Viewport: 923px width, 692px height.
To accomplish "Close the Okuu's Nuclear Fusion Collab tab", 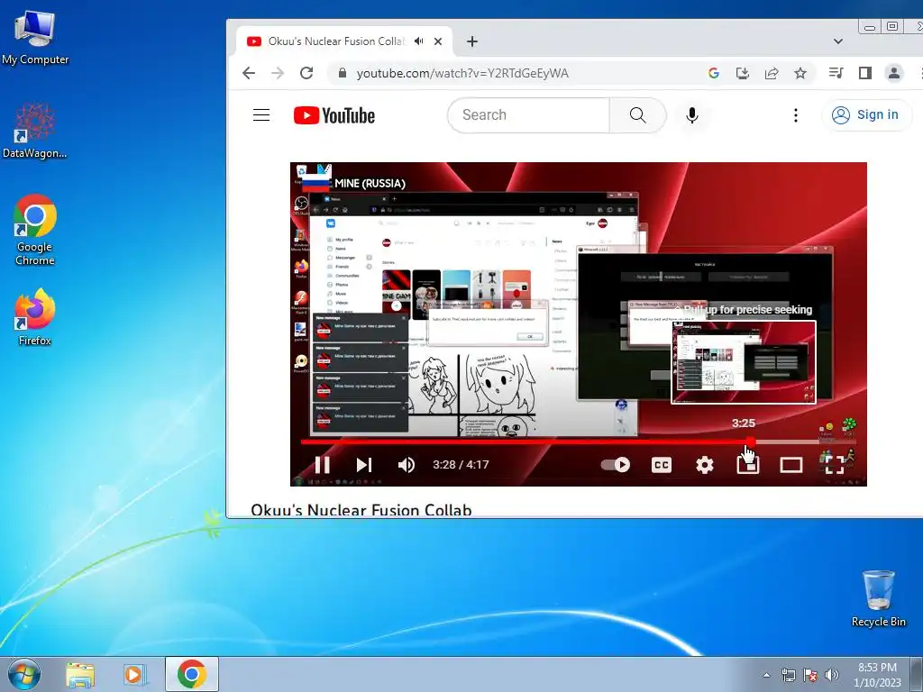I will point(438,41).
